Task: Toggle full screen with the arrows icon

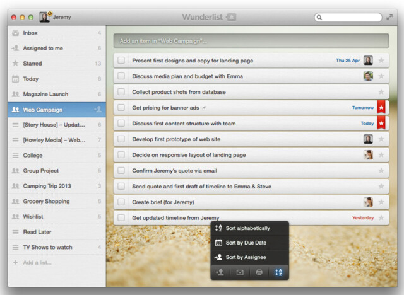Action: click(389, 17)
